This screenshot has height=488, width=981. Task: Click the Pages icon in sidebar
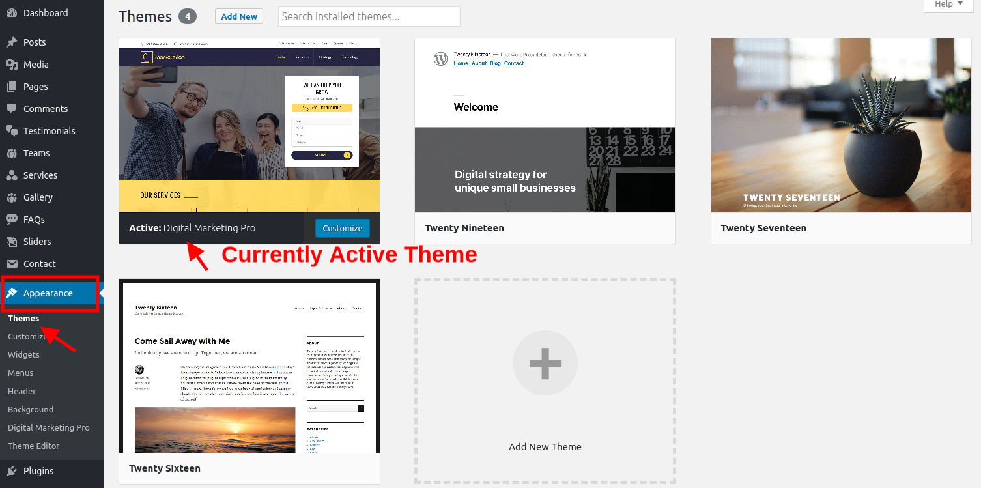(x=12, y=87)
